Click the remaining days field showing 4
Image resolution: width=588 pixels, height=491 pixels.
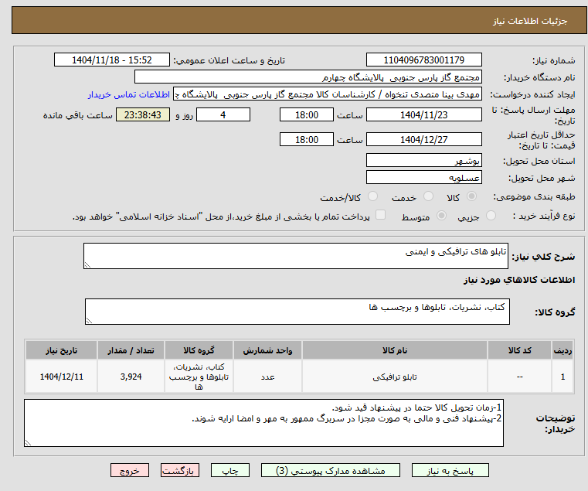[x=223, y=114]
